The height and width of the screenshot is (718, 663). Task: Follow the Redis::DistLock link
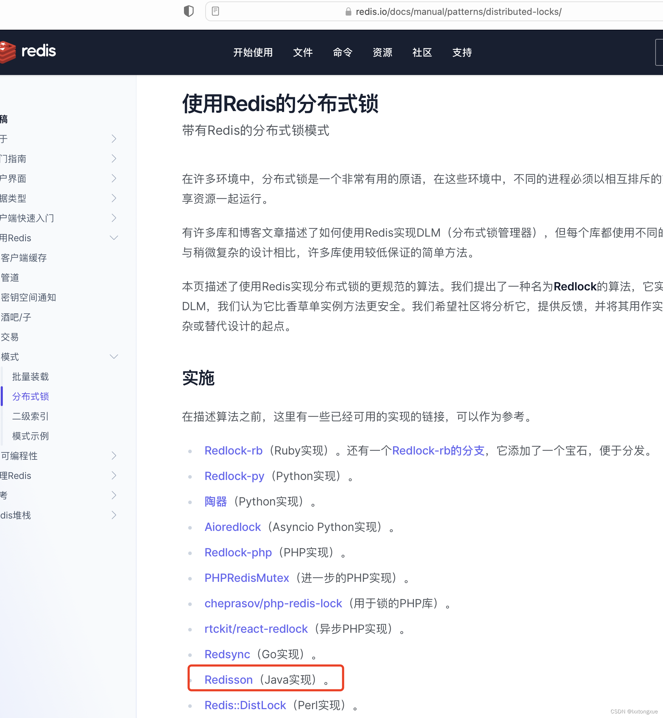coord(246,705)
